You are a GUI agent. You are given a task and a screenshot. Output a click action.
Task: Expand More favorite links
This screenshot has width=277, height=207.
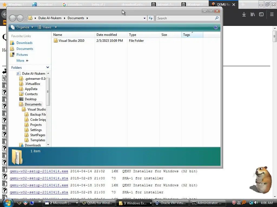click(22, 61)
